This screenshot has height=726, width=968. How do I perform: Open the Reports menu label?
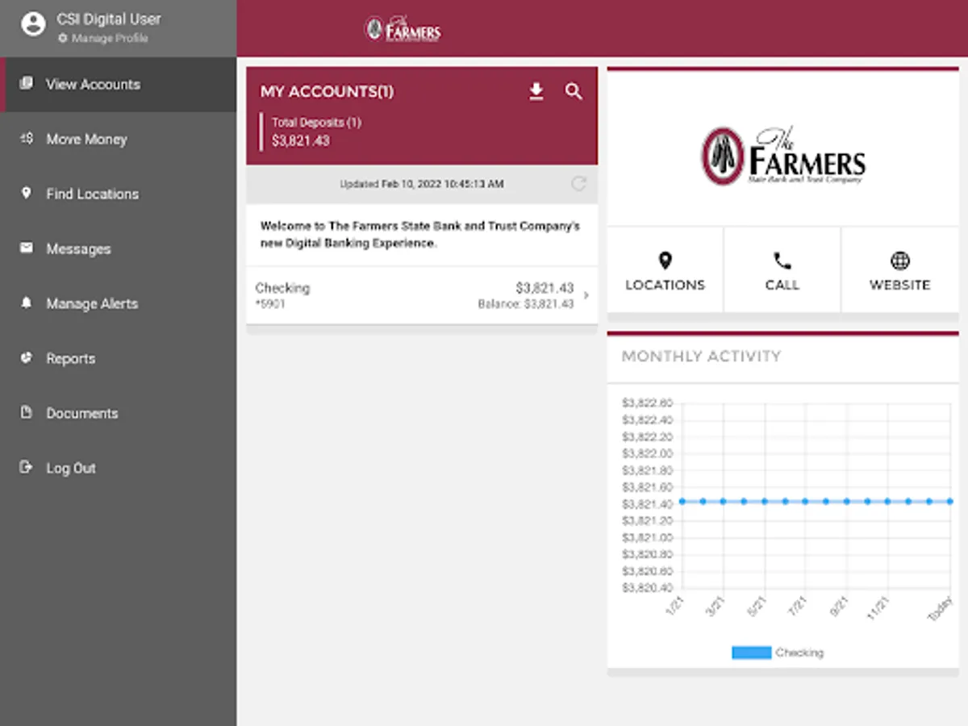[70, 359]
